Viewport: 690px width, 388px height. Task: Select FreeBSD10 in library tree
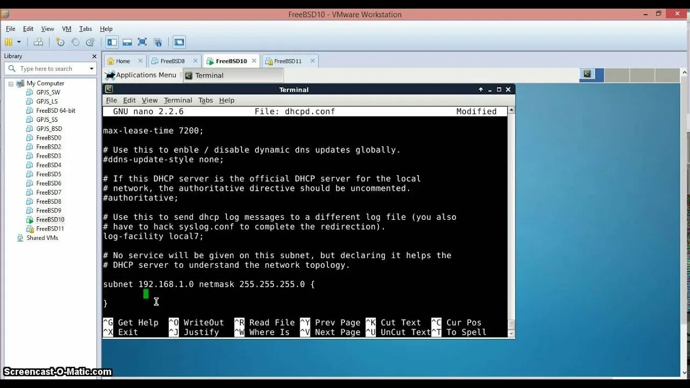pyautogui.click(x=50, y=220)
